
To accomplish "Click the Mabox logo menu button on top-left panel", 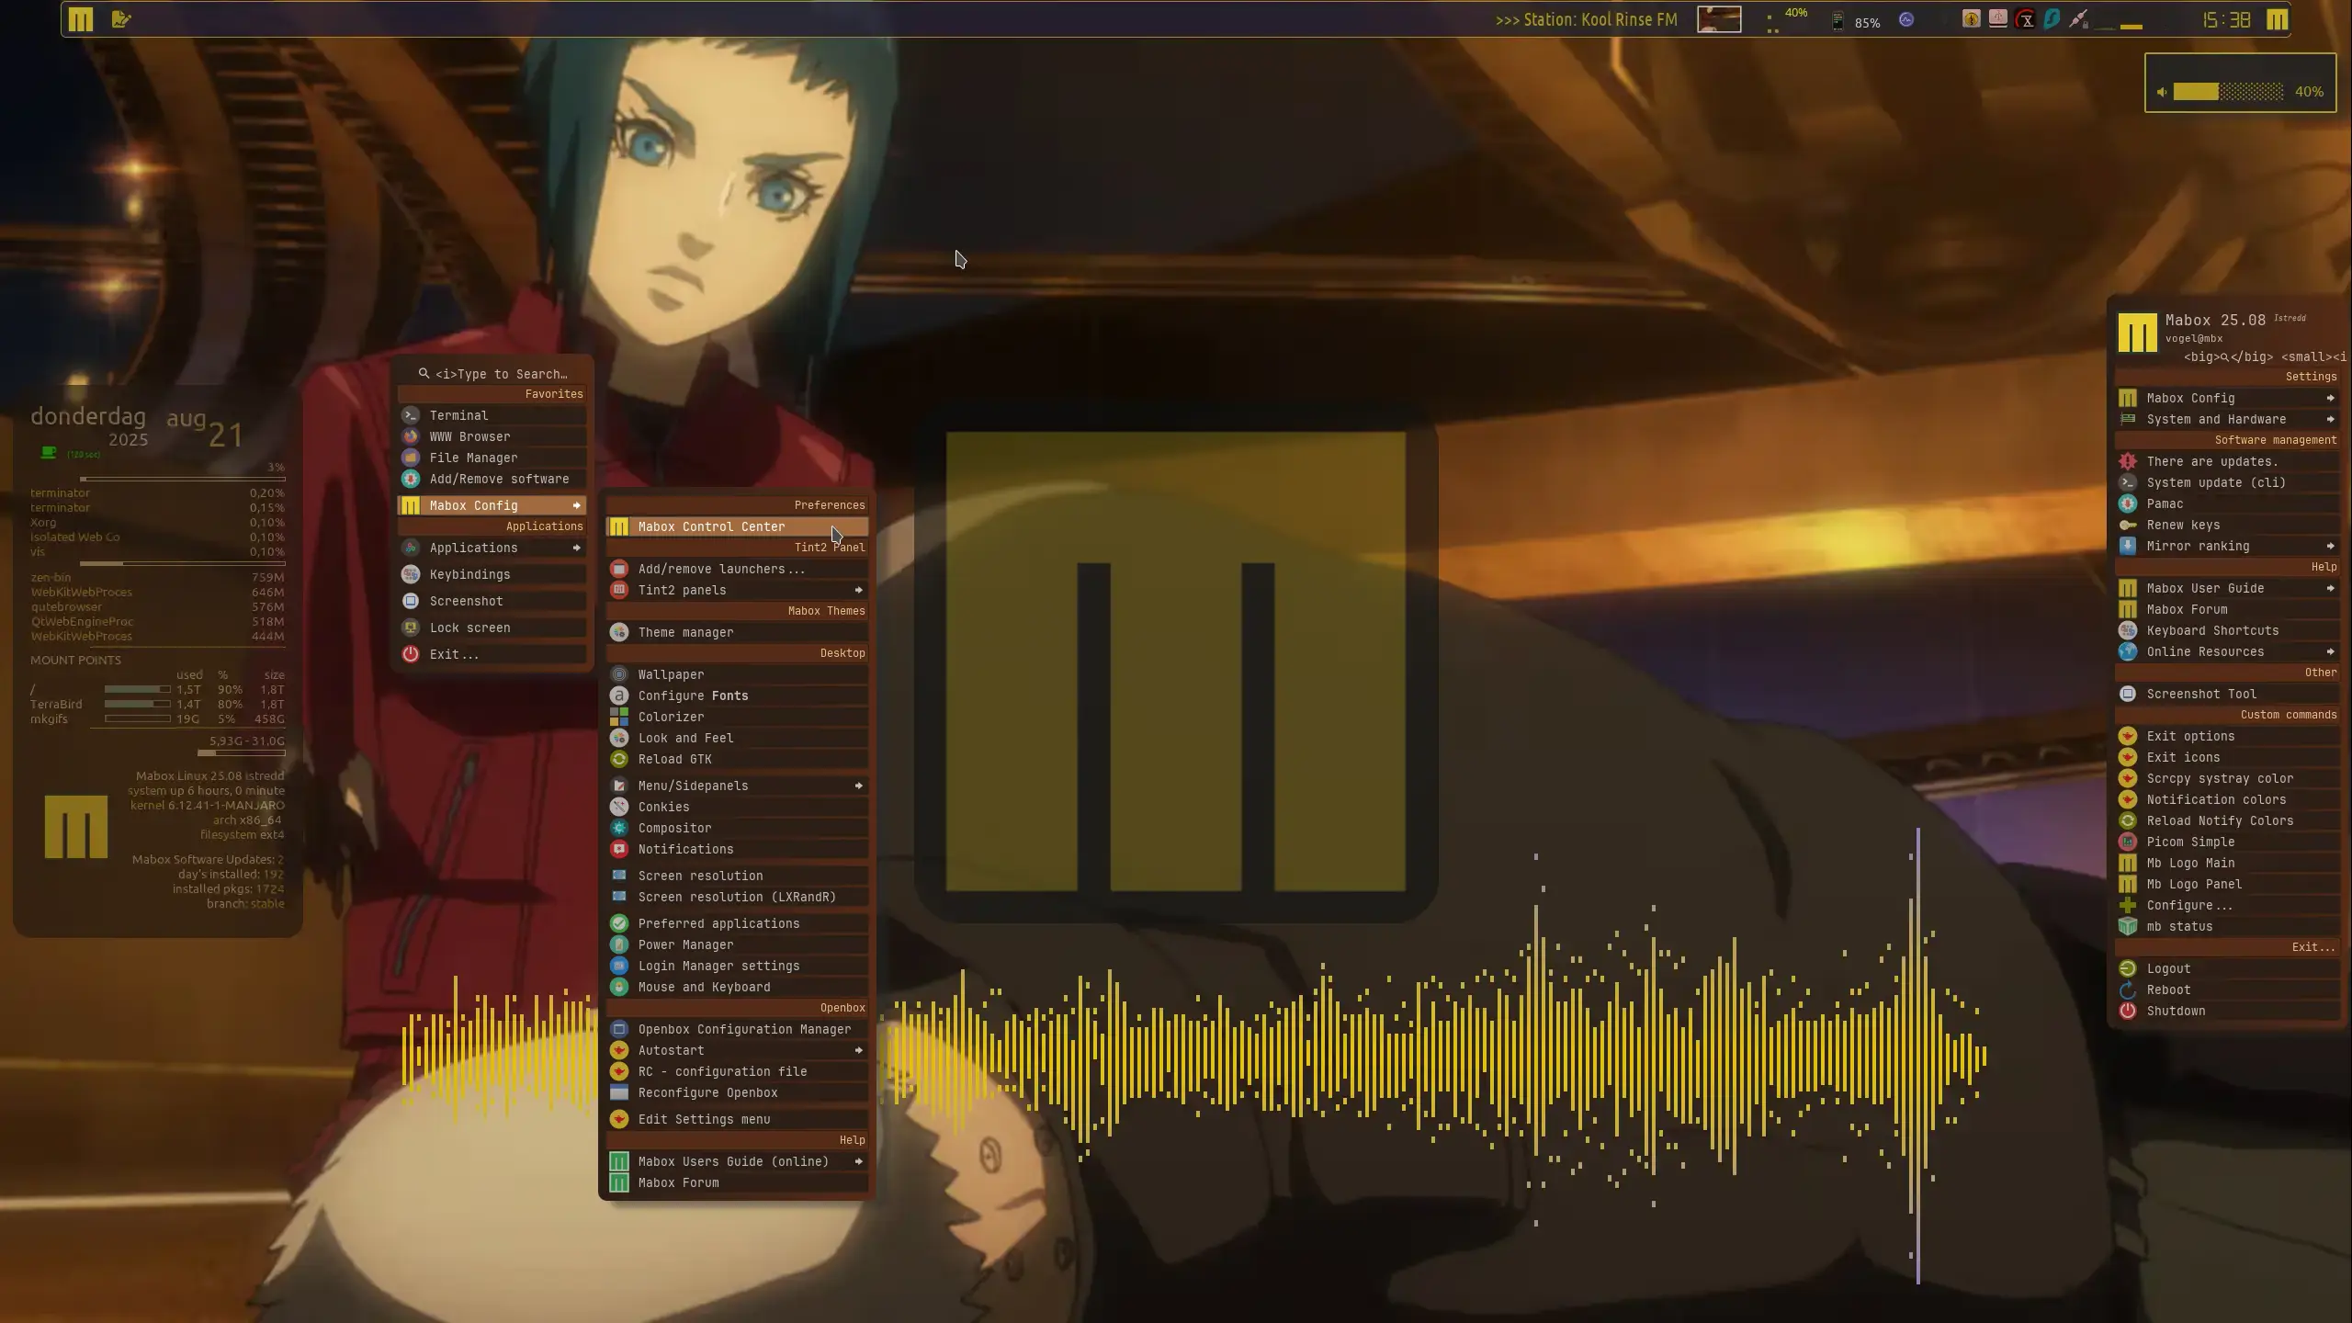I will point(81,19).
